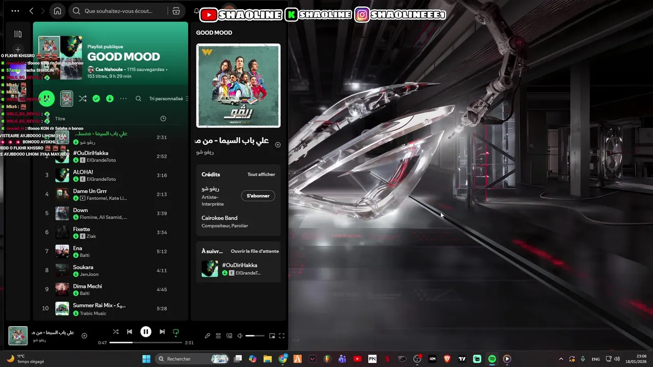Pause playback
This screenshot has width=653, height=367.
tap(146, 332)
